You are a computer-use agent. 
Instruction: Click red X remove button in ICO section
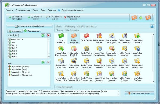[48, 36]
